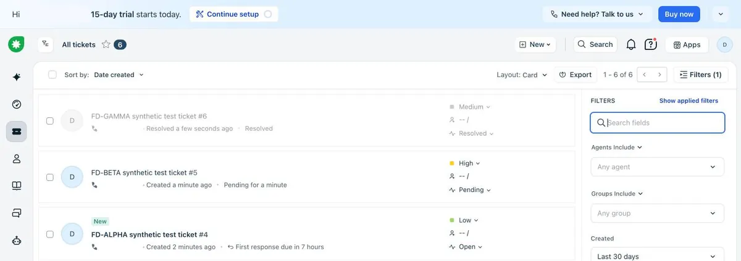Viewport: 741px width, 261px height.
Task: Click 'Pending for a minute' text
Action: [x=255, y=185]
